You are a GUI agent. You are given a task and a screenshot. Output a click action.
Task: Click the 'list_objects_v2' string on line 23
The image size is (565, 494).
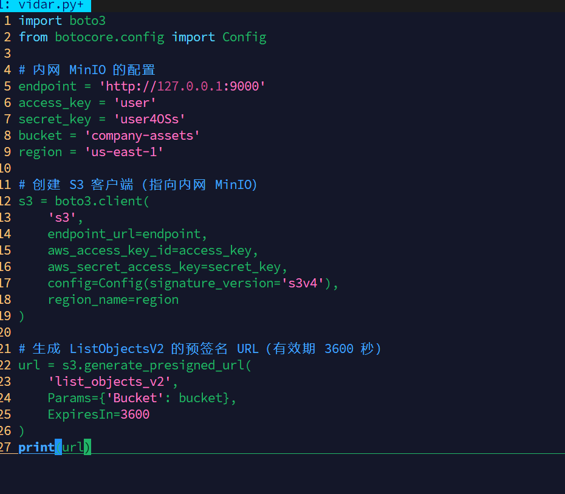[109, 382]
